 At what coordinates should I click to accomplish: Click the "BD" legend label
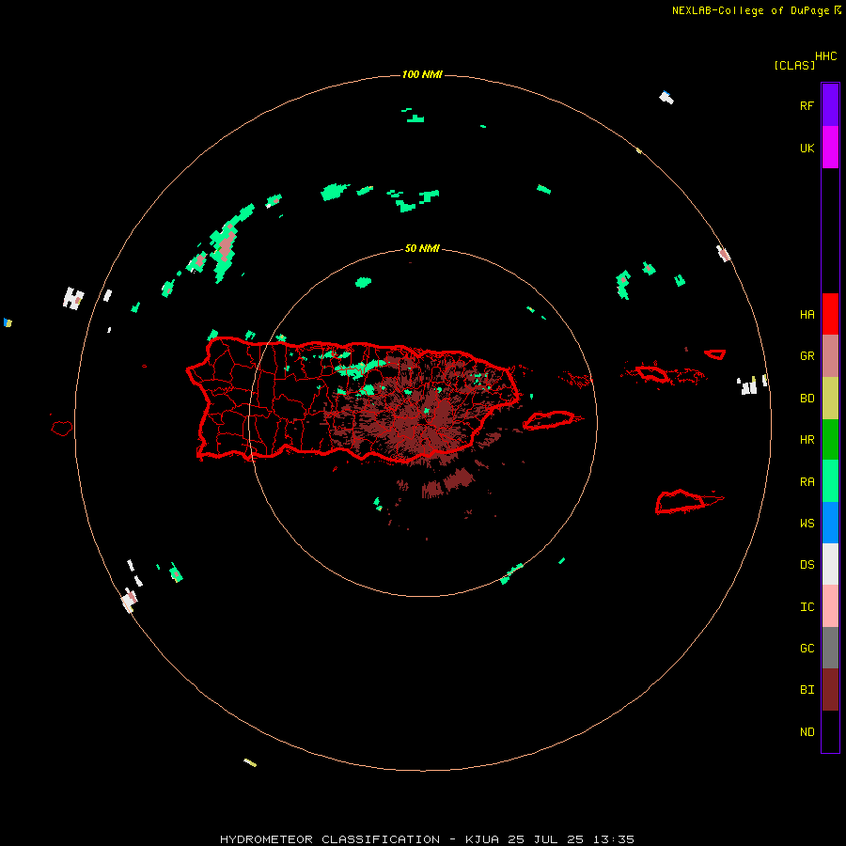tap(807, 399)
